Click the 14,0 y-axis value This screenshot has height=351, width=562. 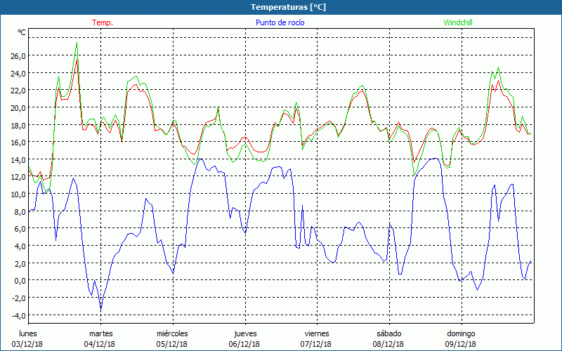click(x=17, y=160)
